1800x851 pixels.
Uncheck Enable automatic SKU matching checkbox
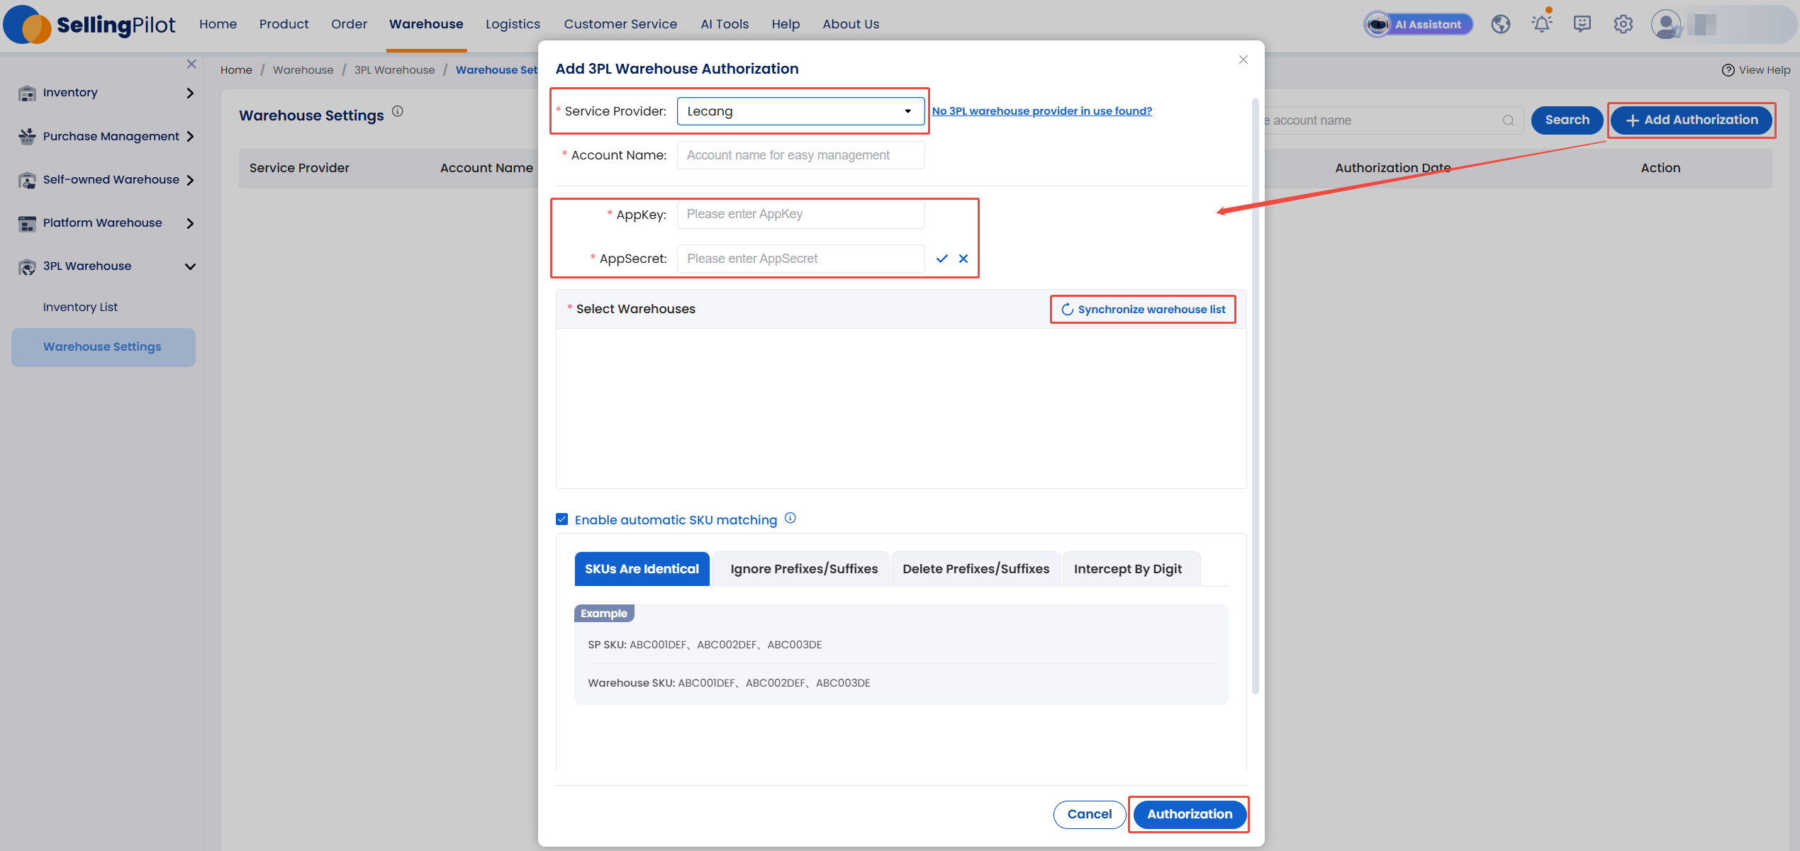point(562,519)
